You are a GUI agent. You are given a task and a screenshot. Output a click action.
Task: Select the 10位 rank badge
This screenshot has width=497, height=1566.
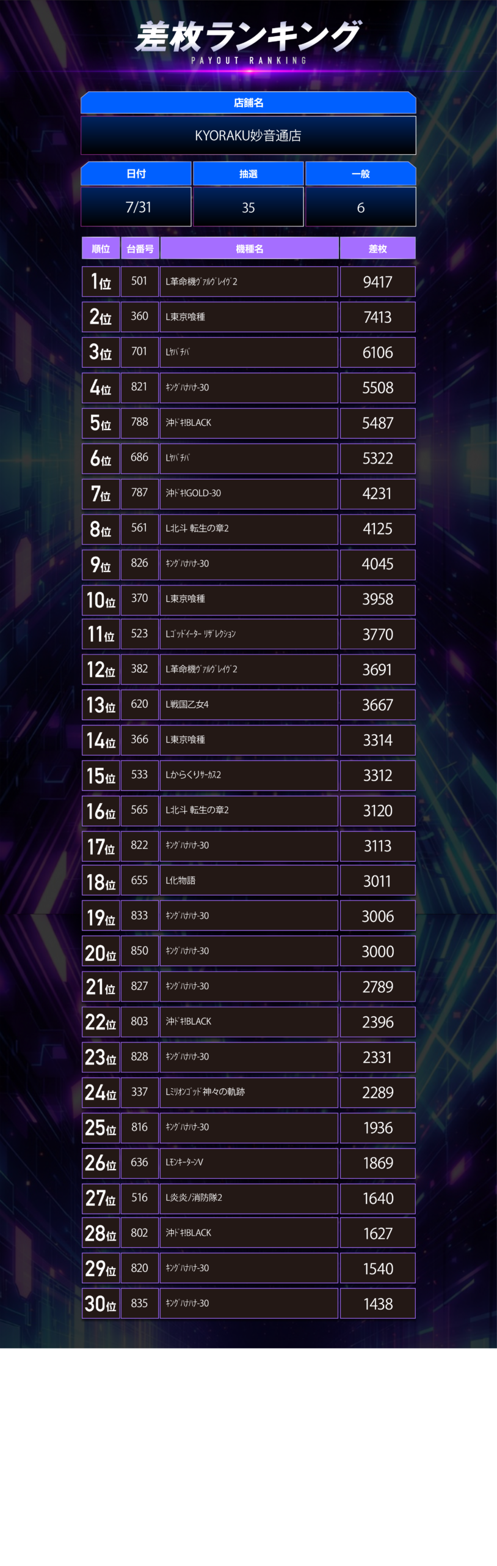(101, 599)
